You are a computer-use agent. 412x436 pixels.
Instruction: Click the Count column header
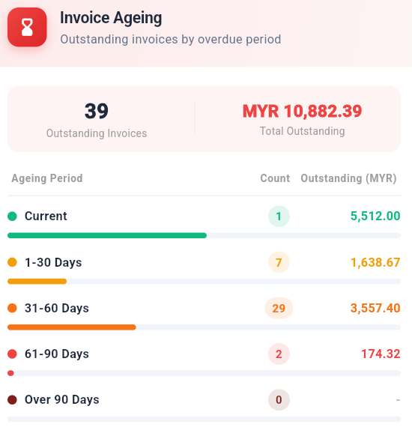[x=275, y=178]
